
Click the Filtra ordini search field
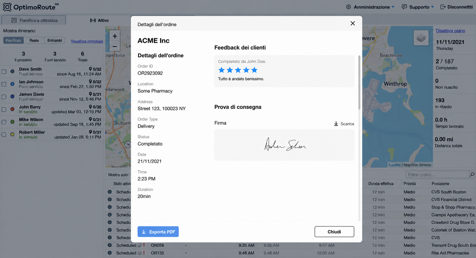point(437,175)
